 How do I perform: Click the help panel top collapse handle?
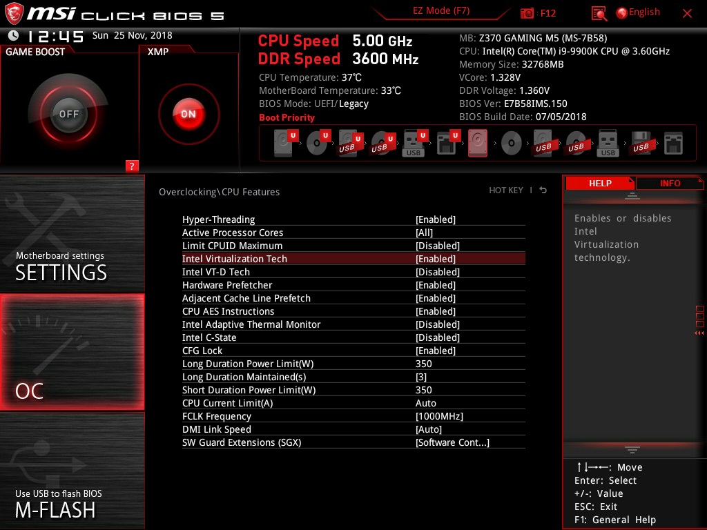pyautogui.click(x=632, y=195)
